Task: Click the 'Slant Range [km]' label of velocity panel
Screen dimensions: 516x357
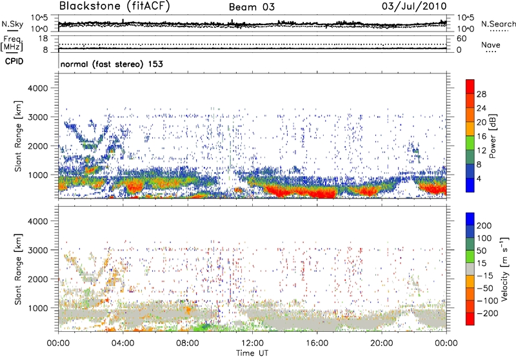Action: pos(18,269)
